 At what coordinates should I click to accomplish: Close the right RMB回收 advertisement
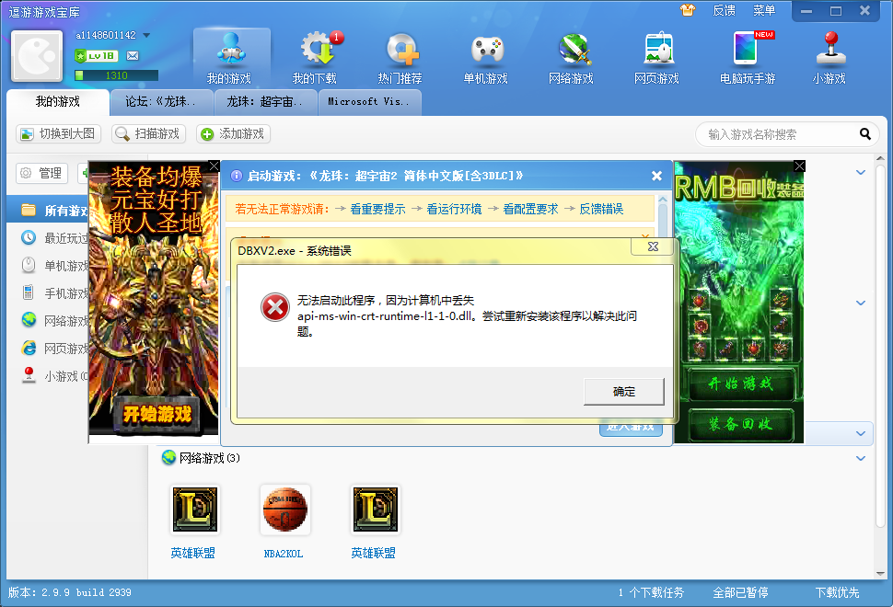click(x=799, y=166)
